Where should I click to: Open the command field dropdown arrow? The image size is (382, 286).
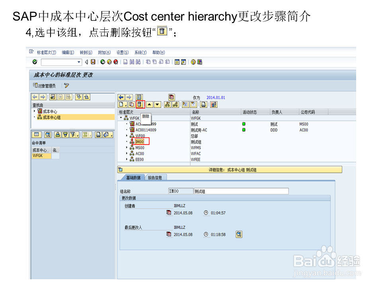[79, 62]
